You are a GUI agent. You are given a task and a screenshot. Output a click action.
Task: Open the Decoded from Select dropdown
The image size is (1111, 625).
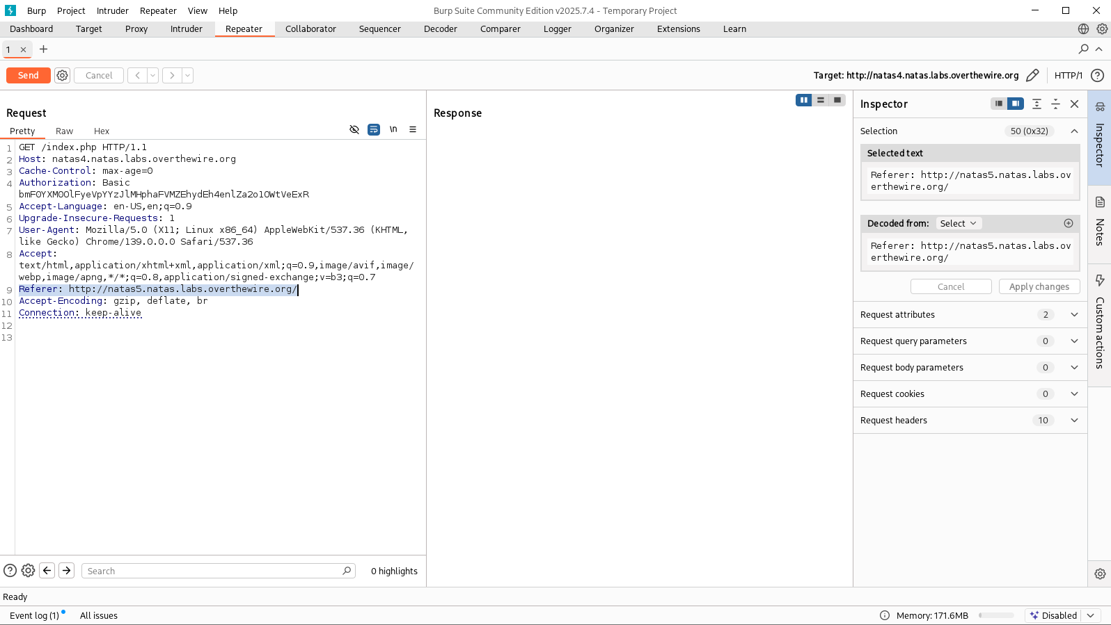(x=958, y=223)
